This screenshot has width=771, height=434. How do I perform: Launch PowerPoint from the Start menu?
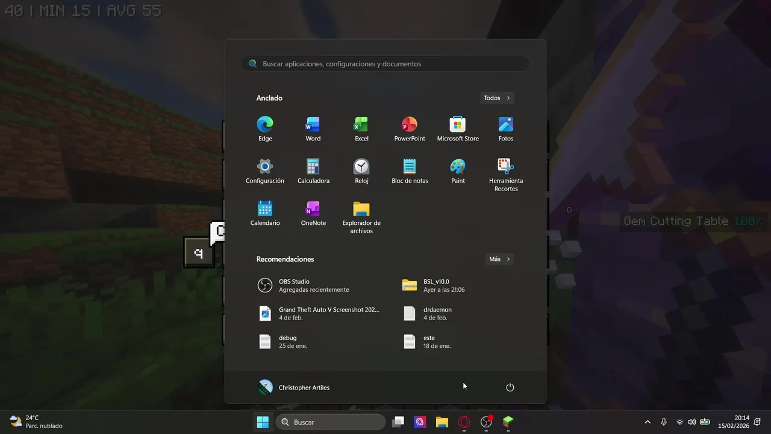click(410, 129)
